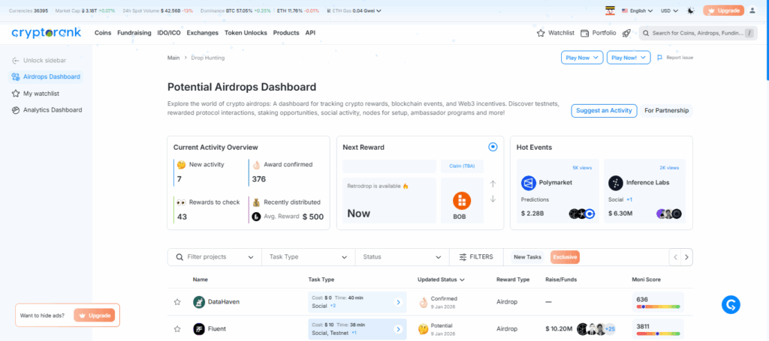This screenshot has height=341, width=769.
Task: Click the BOB project logo
Action: [x=462, y=201]
